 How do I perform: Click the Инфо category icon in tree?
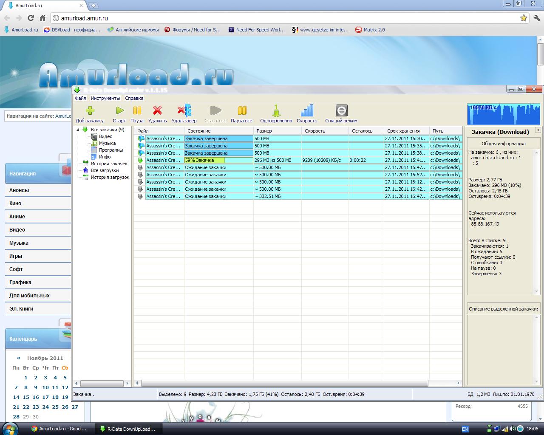coord(94,157)
